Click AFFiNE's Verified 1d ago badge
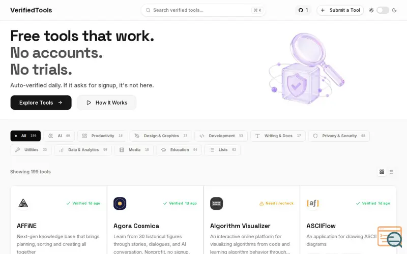The height and width of the screenshot is (254, 407). pos(83,203)
